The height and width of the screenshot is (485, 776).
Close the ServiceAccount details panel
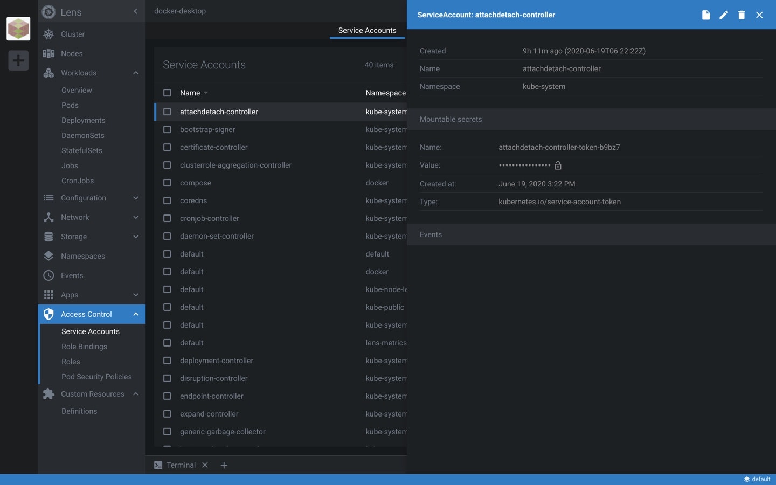click(759, 15)
